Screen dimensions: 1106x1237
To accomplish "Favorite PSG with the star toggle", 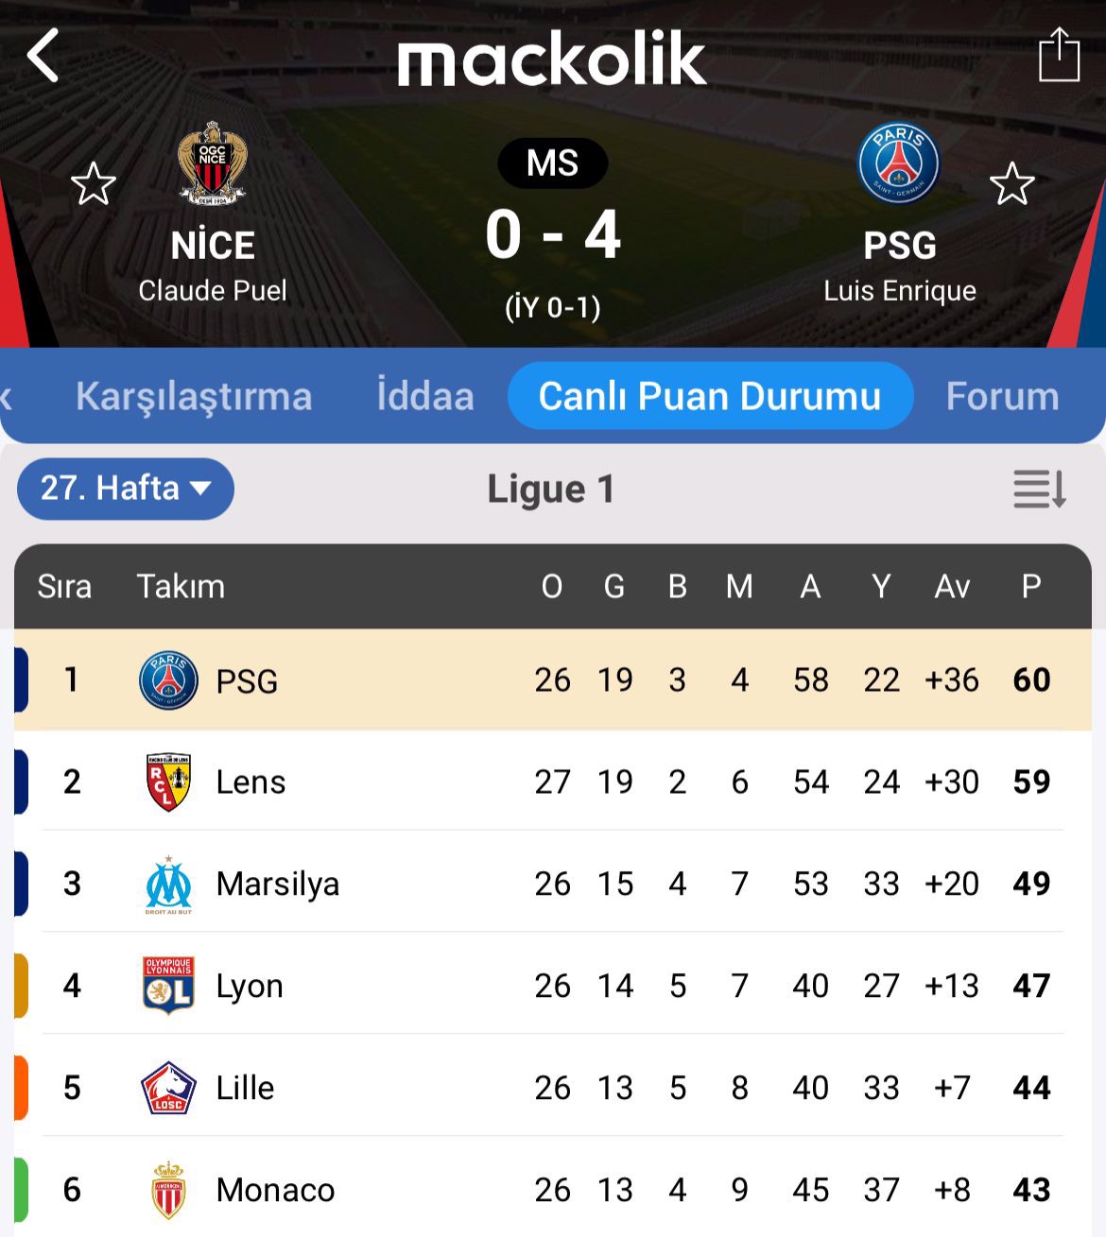I will [x=1011, y=183].
